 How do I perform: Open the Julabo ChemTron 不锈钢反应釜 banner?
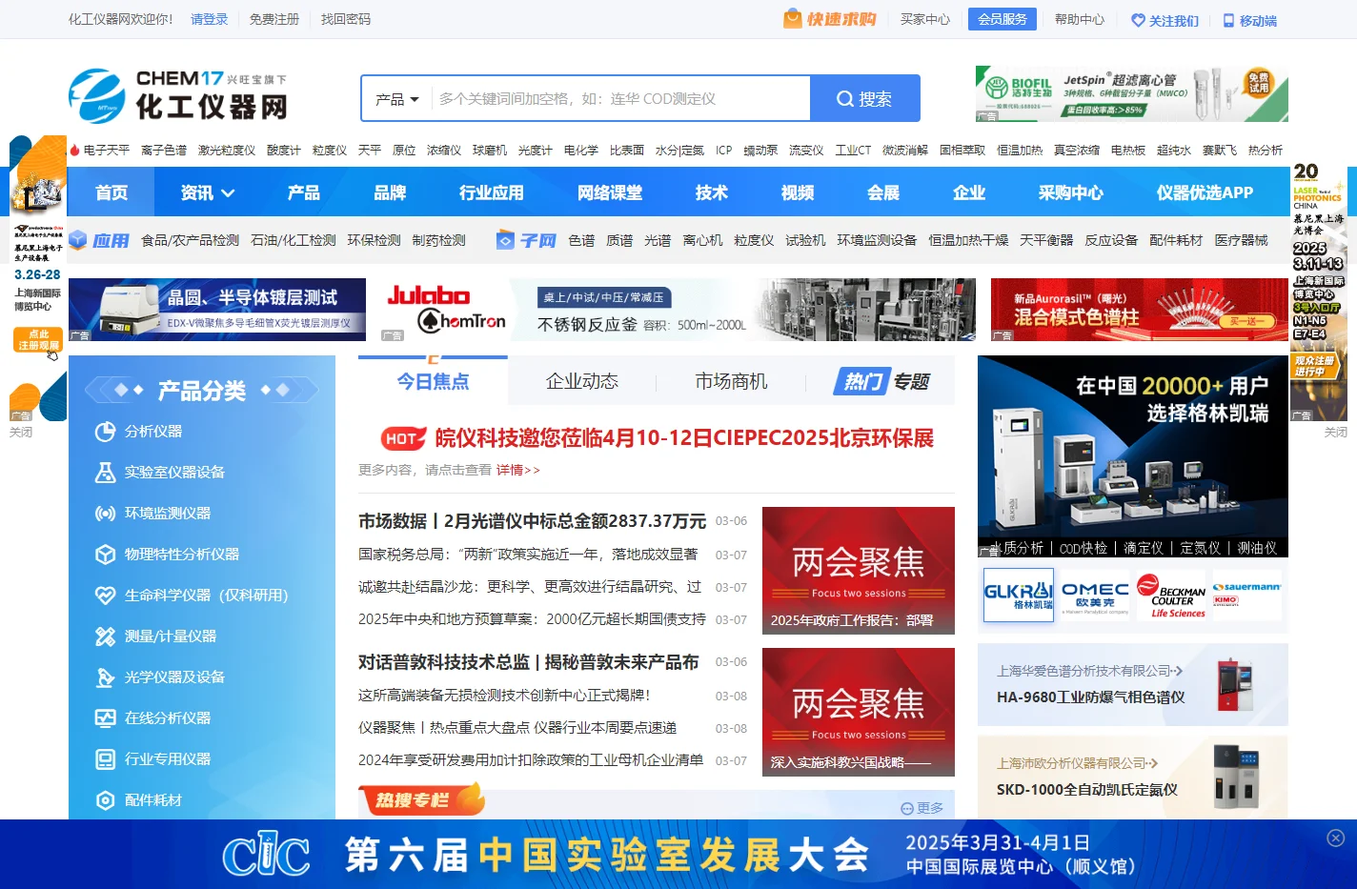(x=678, y=310)
